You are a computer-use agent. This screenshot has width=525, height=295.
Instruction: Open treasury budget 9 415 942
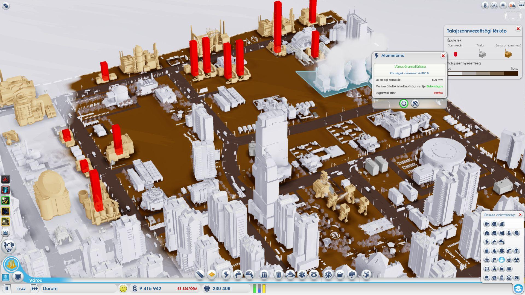point(150,288)
